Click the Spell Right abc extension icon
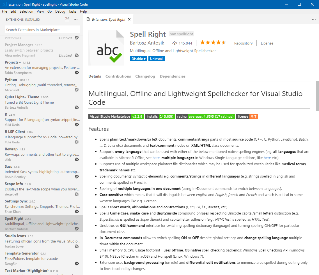Image resolution: width=319 pixels, height=275 pixels. pyautogui.click(x=106, y=47)
